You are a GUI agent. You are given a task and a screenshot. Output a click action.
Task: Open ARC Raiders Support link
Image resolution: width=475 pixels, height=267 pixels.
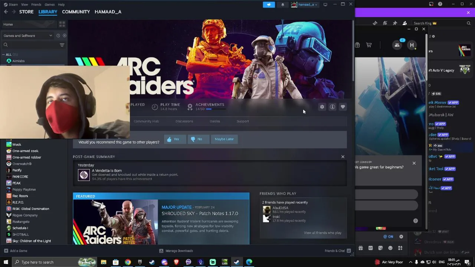point(243,121)
